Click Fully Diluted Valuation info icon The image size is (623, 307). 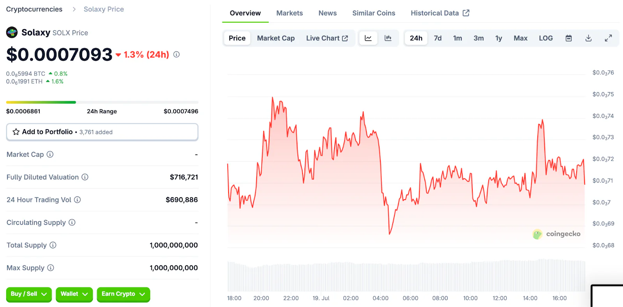(85, 177)
